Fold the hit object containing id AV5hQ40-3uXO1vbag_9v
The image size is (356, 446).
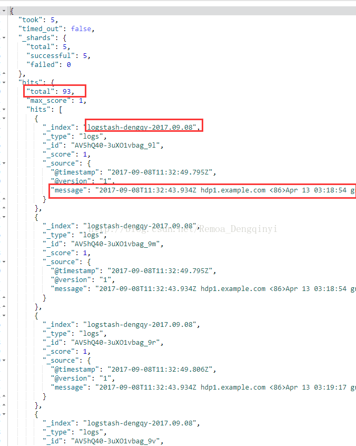pos(4,414)
